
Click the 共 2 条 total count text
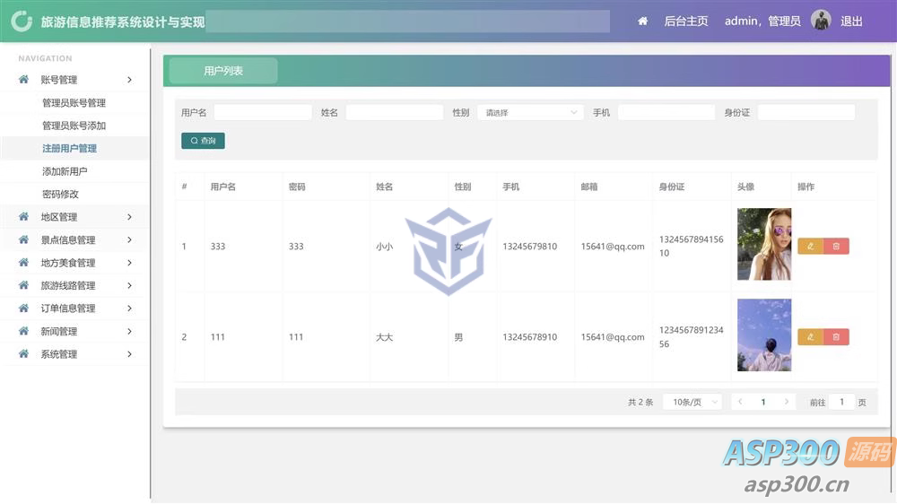640,402
